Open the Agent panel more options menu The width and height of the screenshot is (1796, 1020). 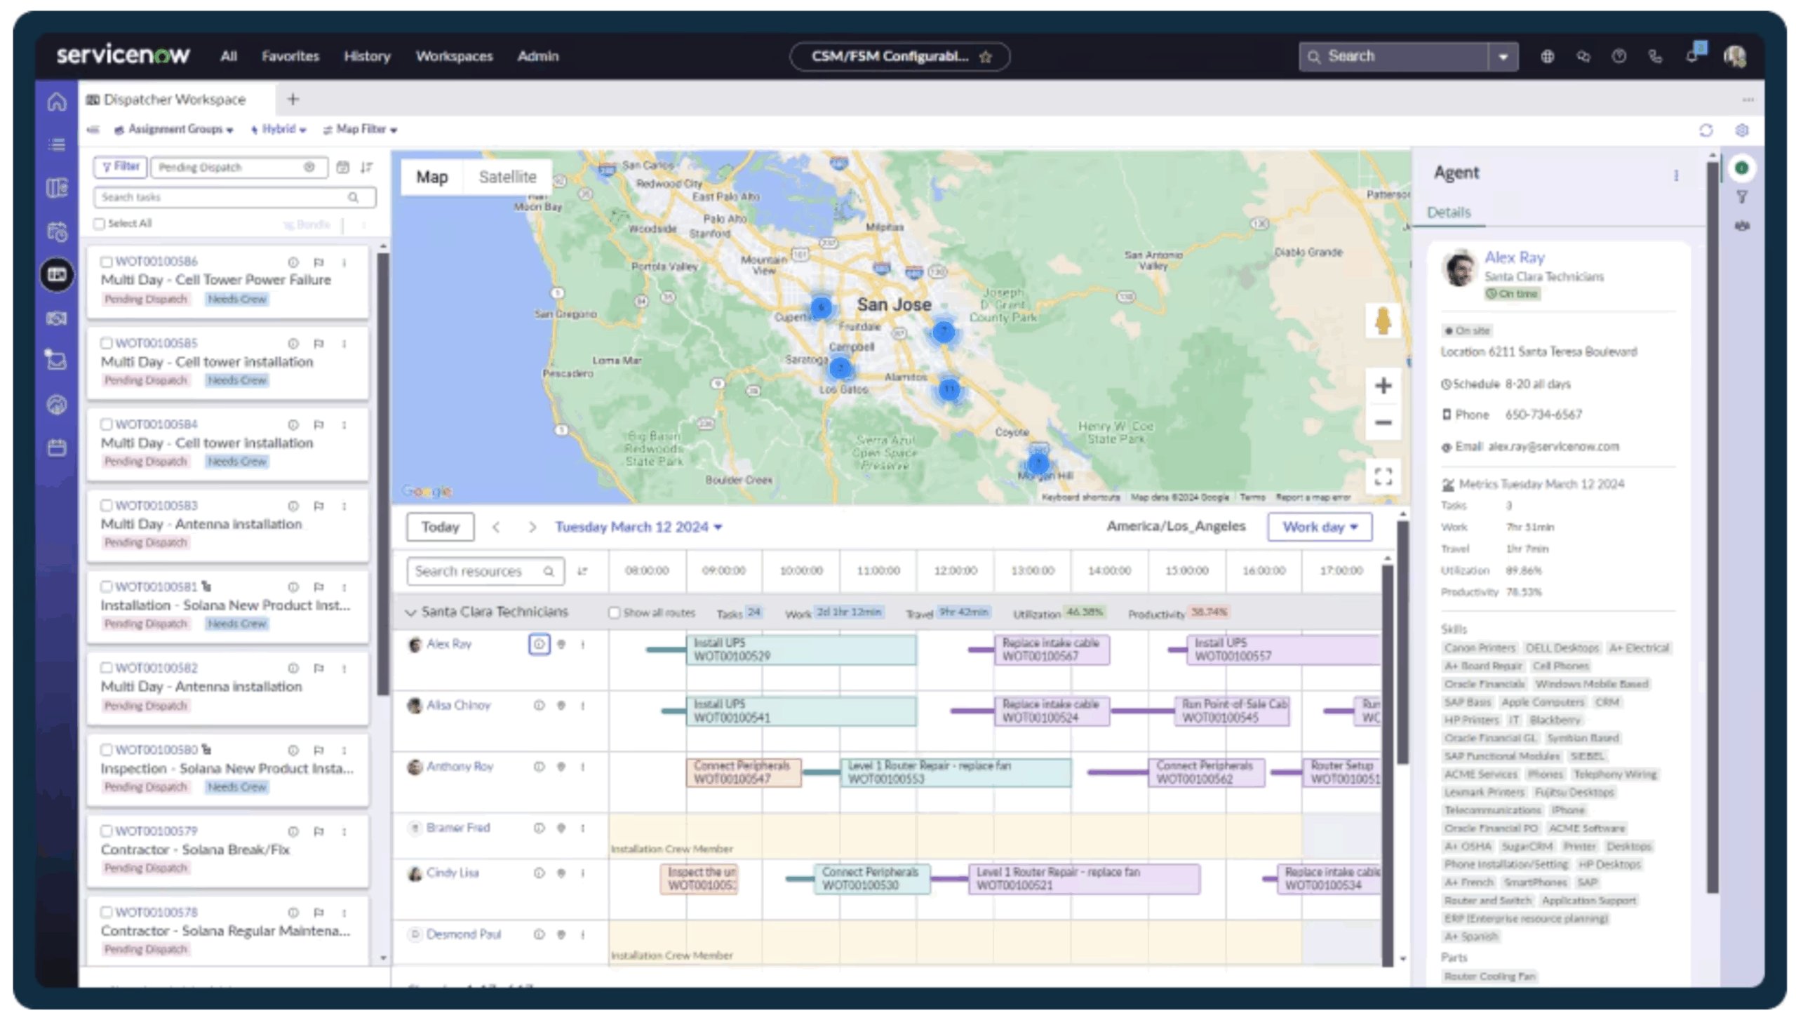1676,175
